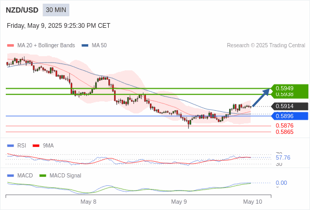Click the May 10 date marker

pos(253,202)
